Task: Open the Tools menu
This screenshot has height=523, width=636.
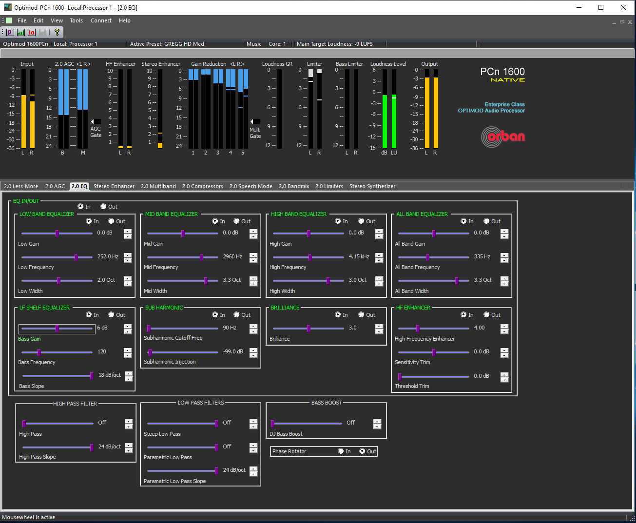Action: tap(76, 20)
